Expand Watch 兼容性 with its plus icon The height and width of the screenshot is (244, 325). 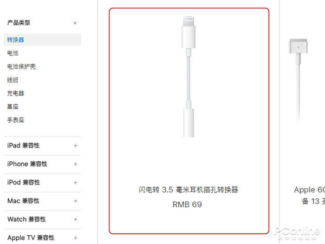[x=75, y=219]
